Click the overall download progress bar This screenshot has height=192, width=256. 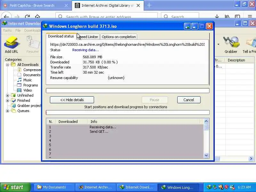(128, 91)
